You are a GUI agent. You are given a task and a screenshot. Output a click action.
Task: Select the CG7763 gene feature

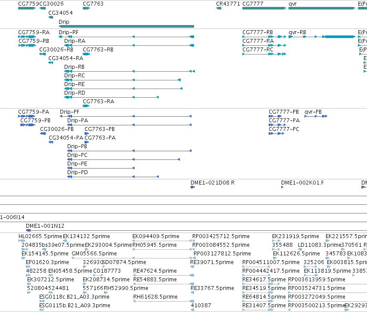coord(86,8)
